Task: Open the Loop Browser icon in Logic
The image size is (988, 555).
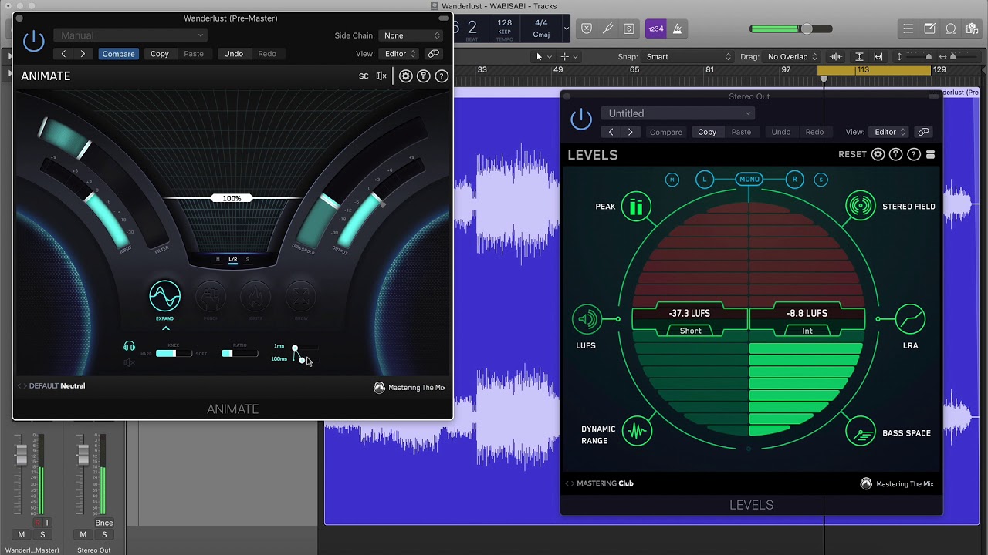Action: tap(951, 29)
